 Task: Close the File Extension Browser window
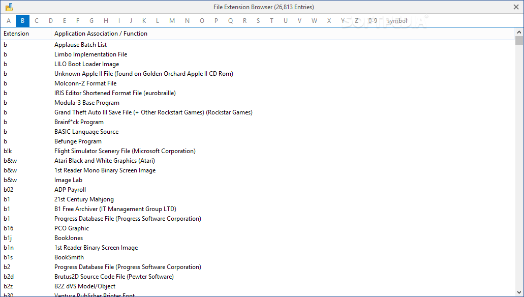(516, 7)
